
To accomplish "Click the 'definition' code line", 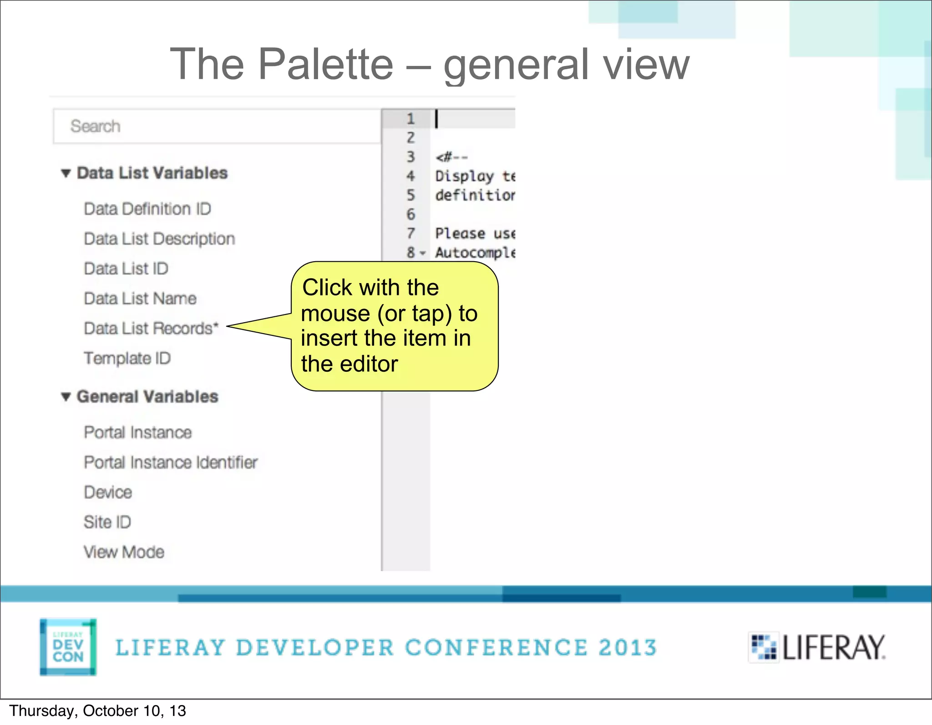I will click(475, 195).
